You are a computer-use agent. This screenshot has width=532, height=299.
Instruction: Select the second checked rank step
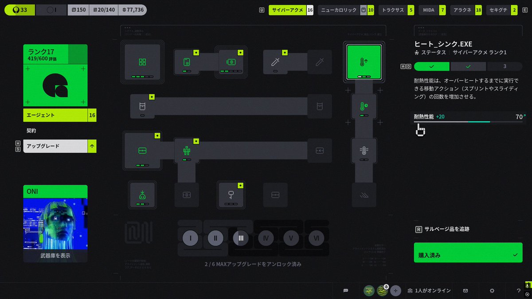point(468,66)
